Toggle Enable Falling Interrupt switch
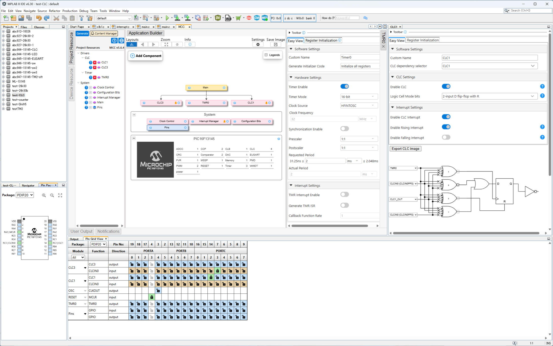 point(446,137)
